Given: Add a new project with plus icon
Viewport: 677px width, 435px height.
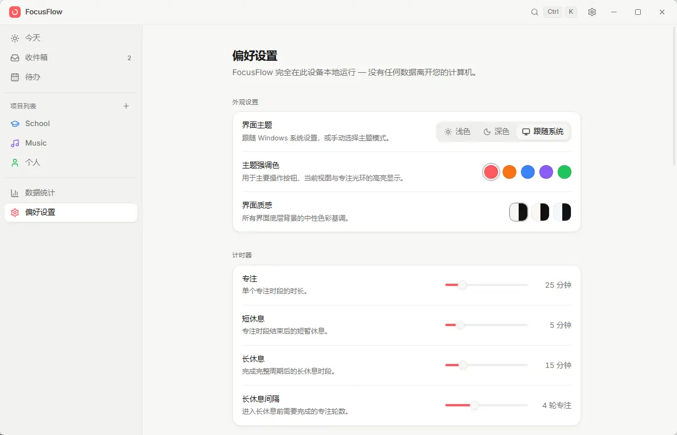Looking at the screenshot, I should (x=126, y=106).
